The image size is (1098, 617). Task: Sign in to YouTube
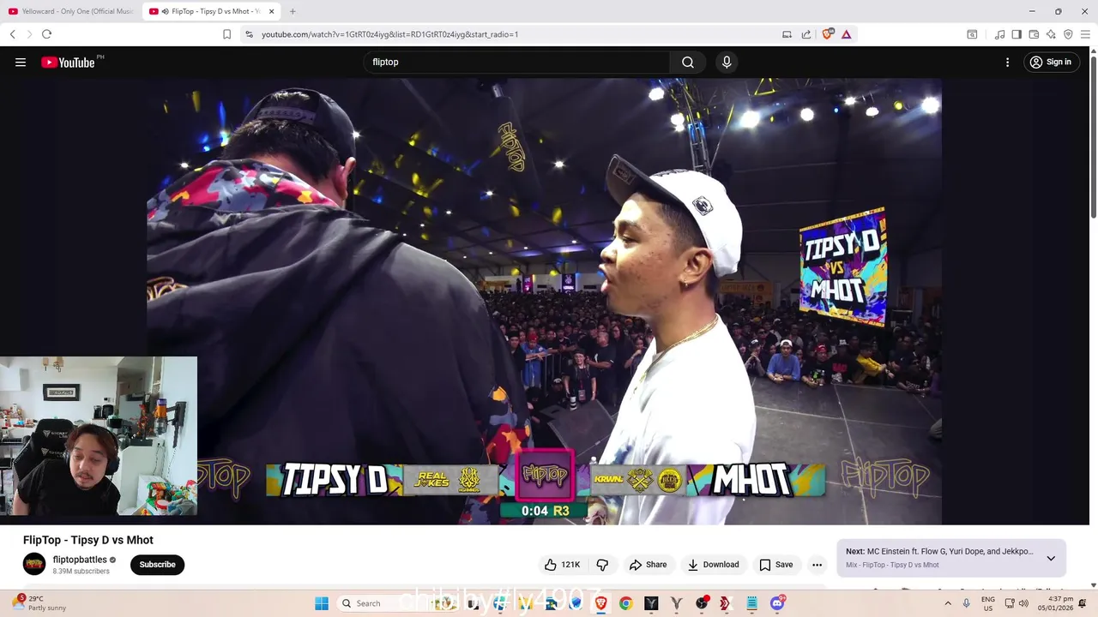pyautogui.click(x=1051, y=62)
